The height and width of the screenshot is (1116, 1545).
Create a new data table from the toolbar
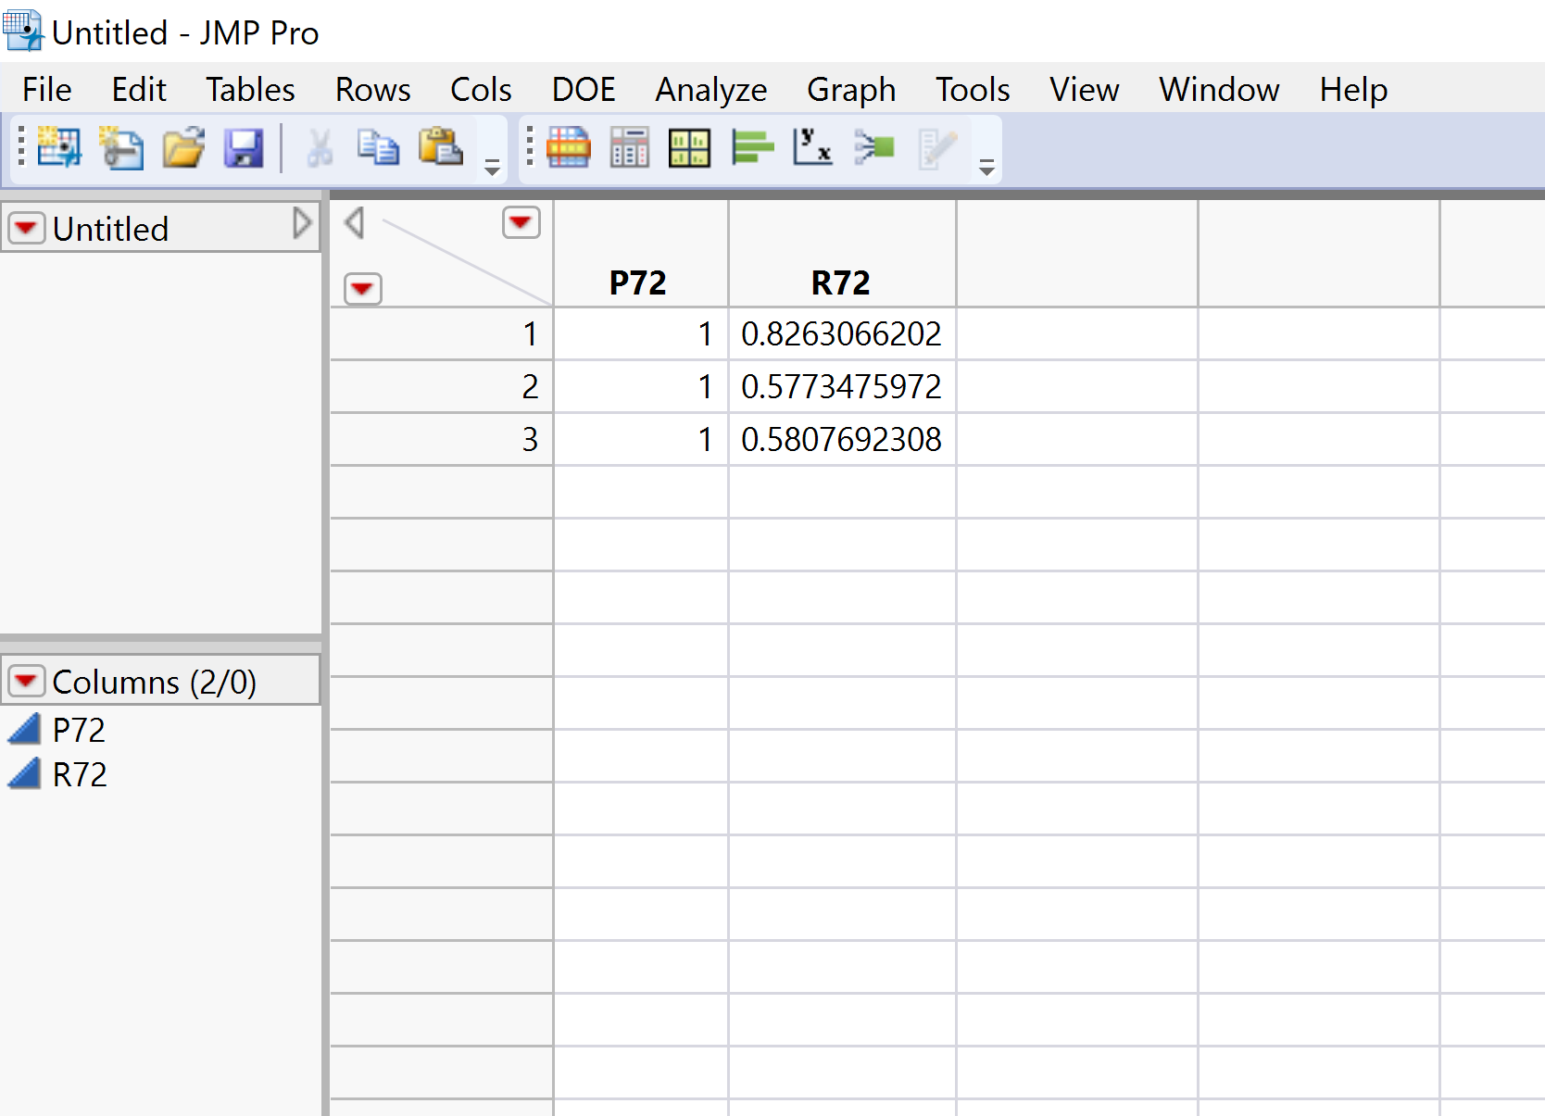(x=57, y=148)
